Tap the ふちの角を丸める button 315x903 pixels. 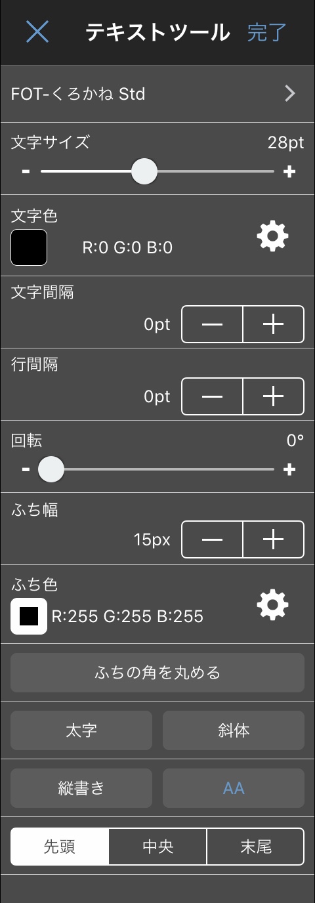[x=157, y=673]
